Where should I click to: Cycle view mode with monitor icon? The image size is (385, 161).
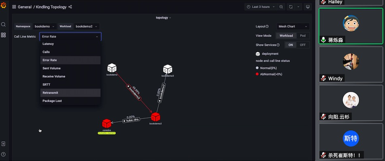(x=308, y=7)
